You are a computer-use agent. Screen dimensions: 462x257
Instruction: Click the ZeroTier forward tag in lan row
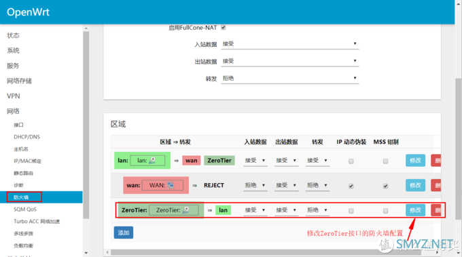tap(219, 161)
